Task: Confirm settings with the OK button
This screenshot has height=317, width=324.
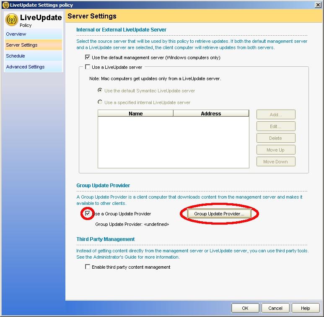Action: click(245, 308)
